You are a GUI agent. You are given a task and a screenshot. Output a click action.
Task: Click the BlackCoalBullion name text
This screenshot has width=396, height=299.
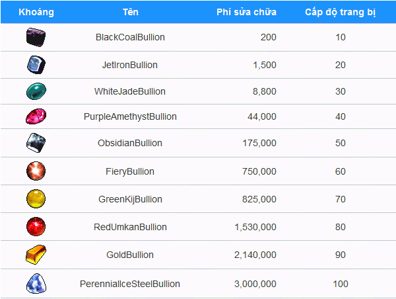click(130, 37)
